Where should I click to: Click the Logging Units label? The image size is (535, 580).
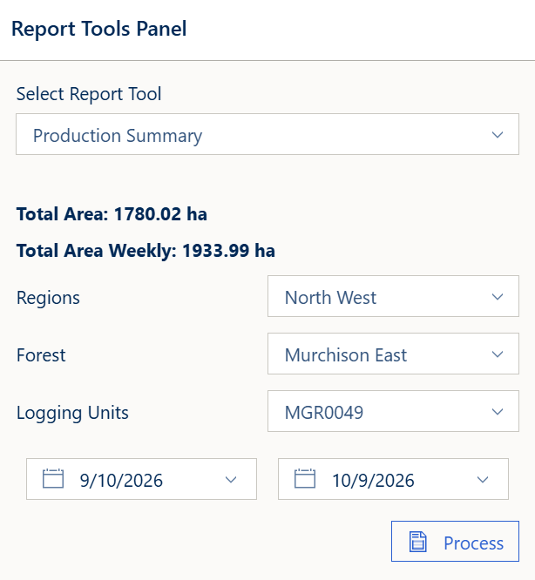click(x=72, y=413)
